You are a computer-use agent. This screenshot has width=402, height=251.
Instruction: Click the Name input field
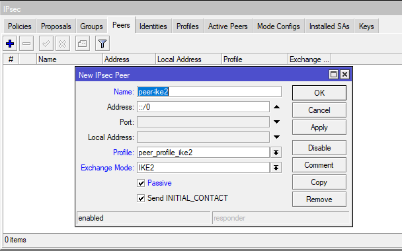[x=209, y=92]
